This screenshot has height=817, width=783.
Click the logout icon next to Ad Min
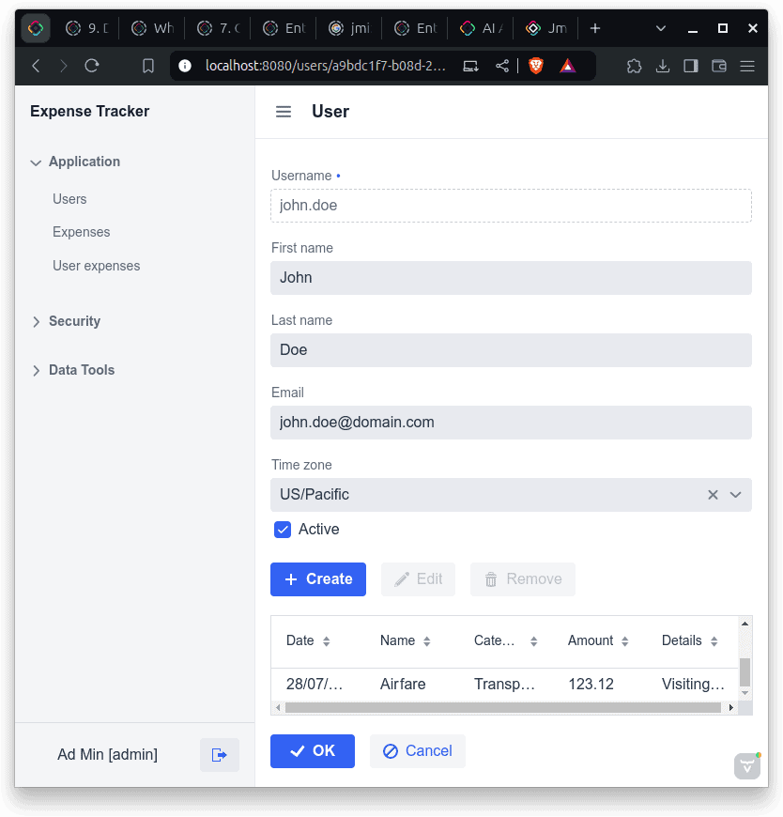point(220,755)
